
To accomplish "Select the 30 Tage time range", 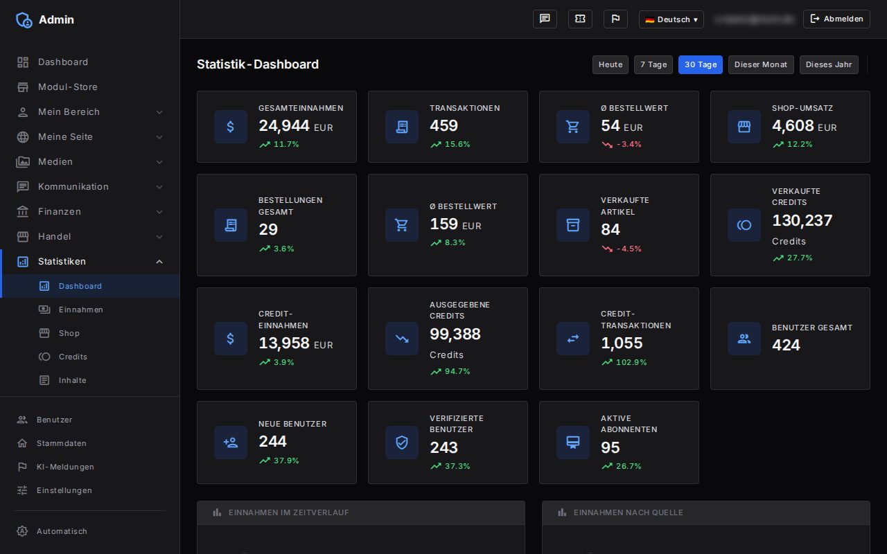I will [701, 64].
